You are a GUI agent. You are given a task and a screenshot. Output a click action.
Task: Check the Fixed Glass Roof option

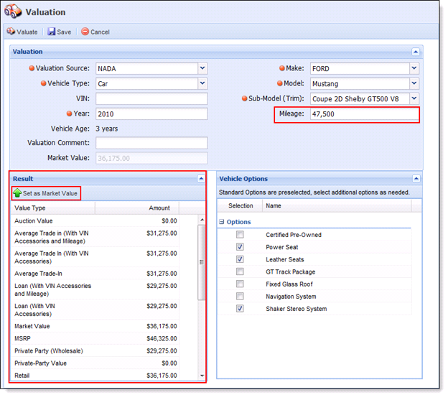240,284
